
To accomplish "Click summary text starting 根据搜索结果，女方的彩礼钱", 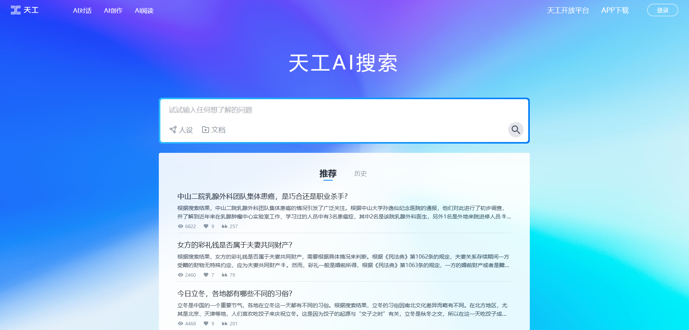I will click(x=344, y=261).
